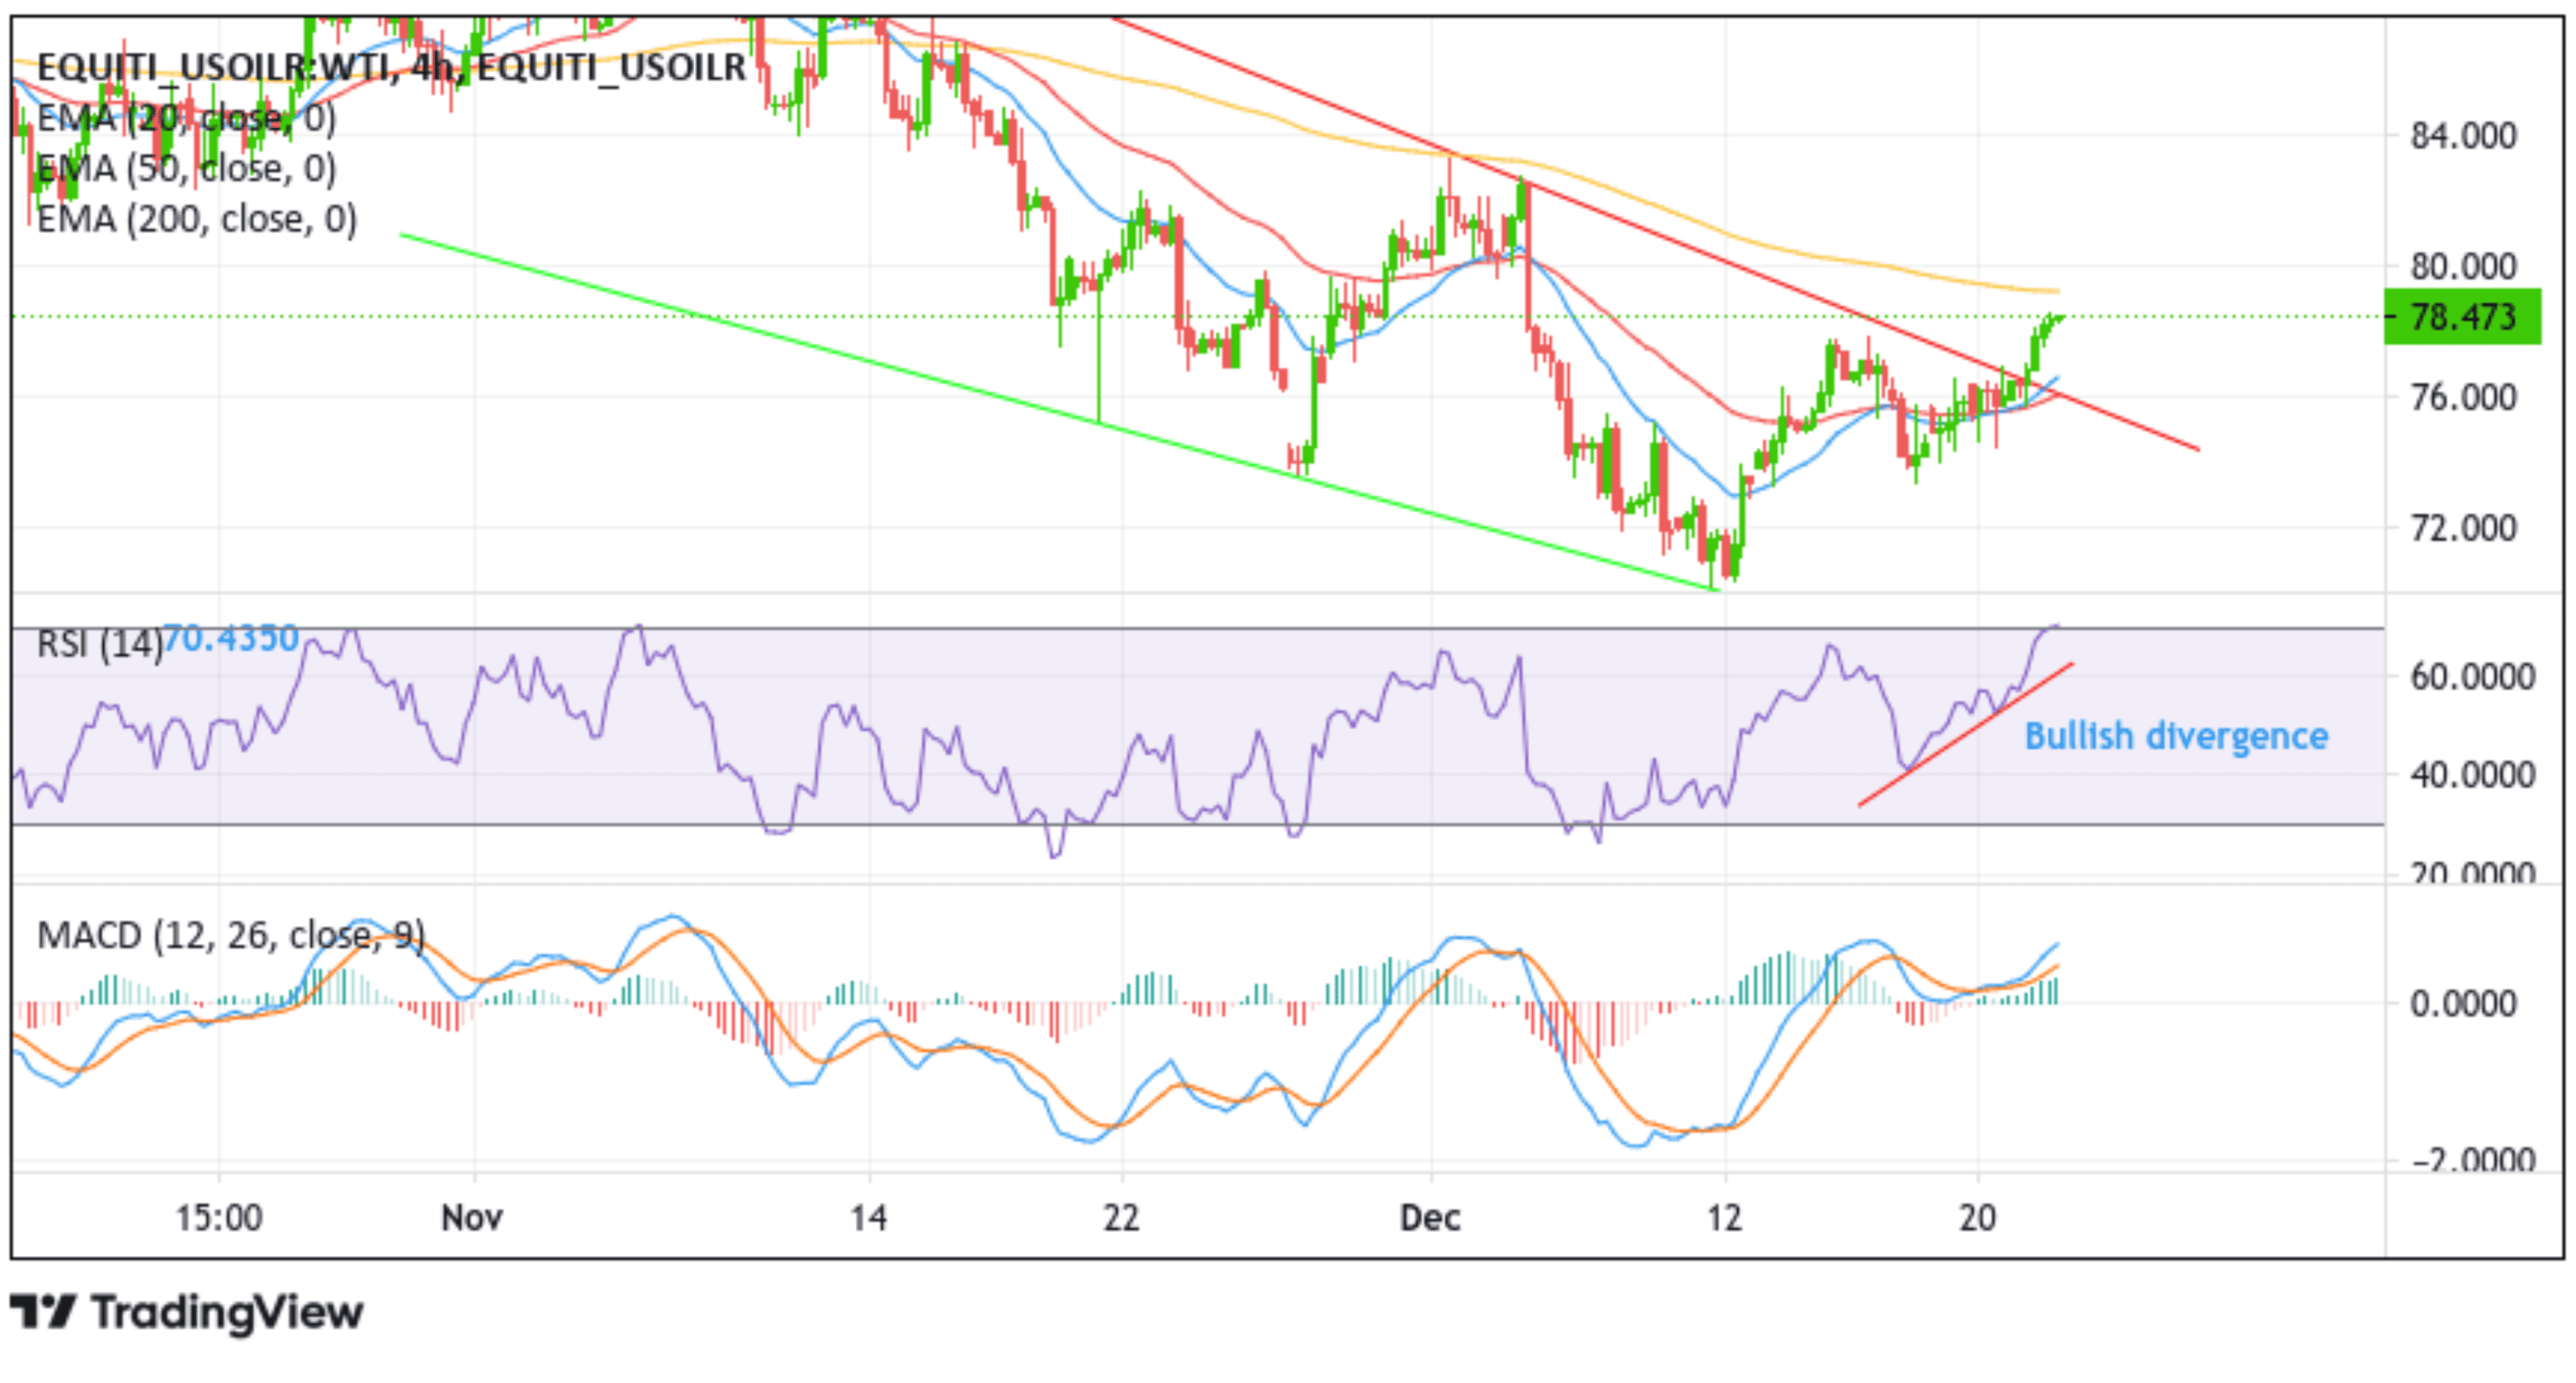Select the EQUITI_USOILR:WTI symbol title
This screenshot has width=2576, height=1383.
pyautogui.click(x=391, y=67)
